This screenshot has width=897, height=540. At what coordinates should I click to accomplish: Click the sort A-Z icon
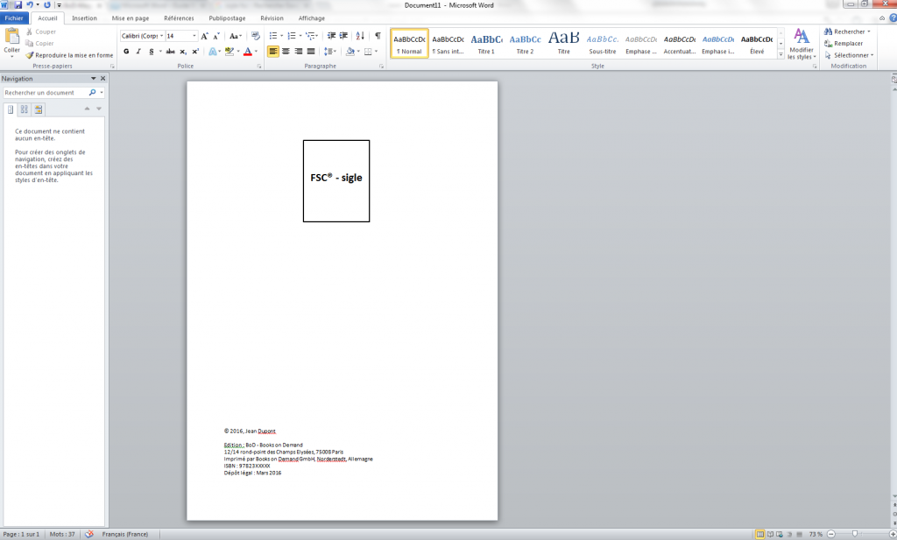point(360,36)
